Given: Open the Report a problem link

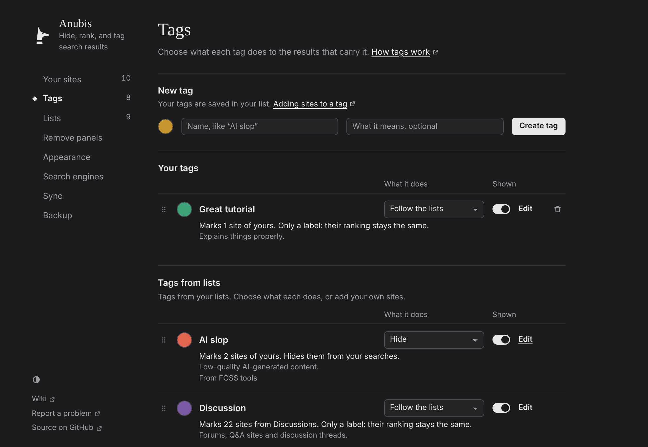Looking at the screenshot, I should coord(62,413).
